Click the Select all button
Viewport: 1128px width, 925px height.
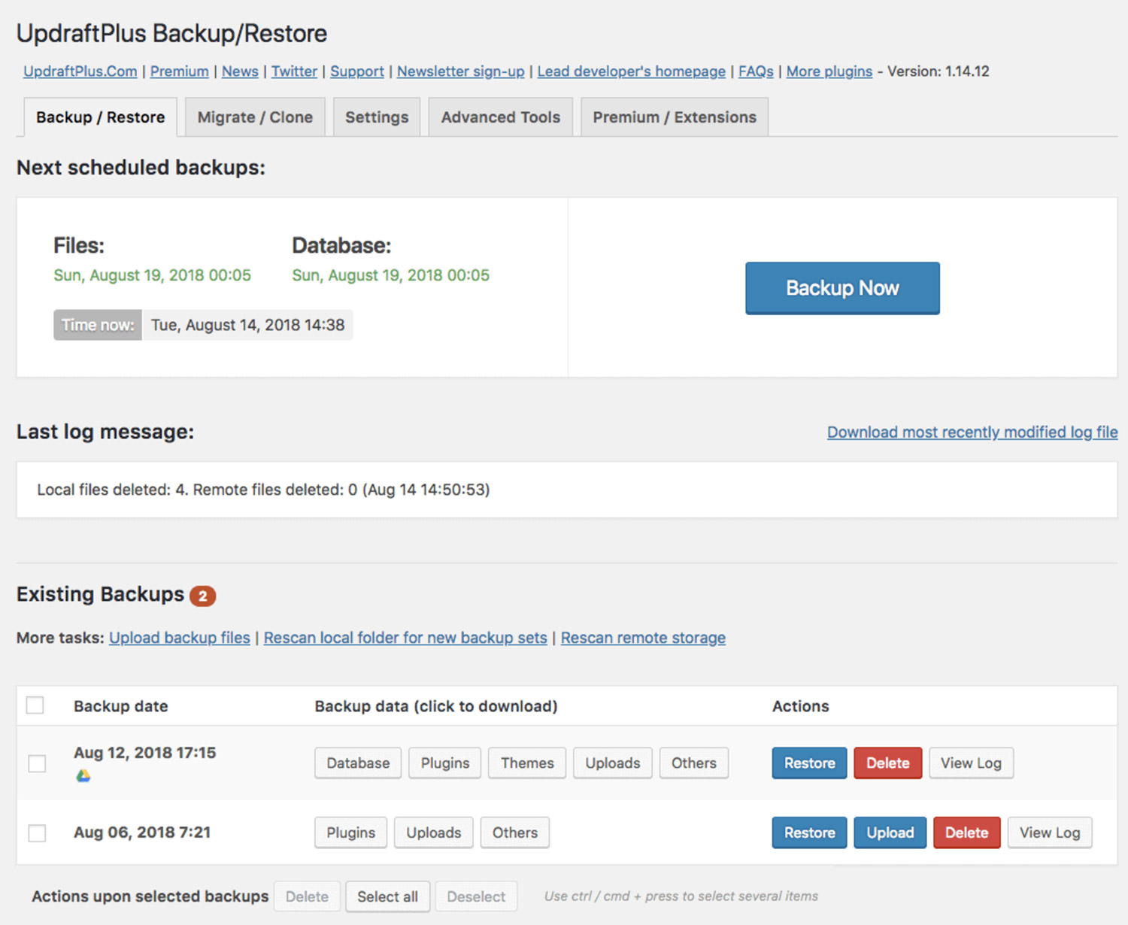coord(387,896)
